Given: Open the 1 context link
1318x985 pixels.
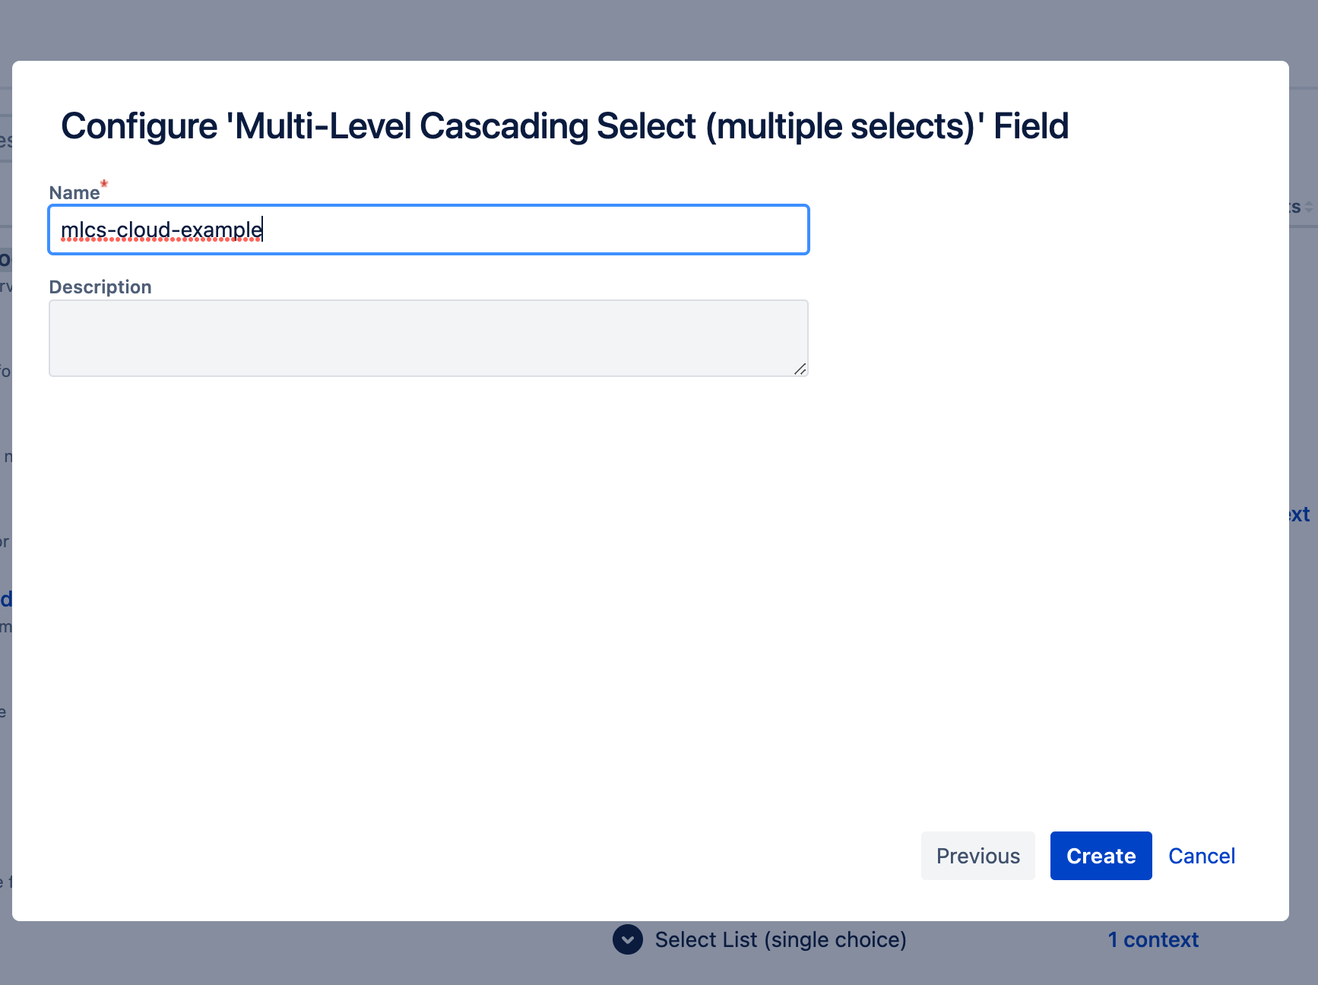Looking at the screenshot, I should [x=1153, y=940].
